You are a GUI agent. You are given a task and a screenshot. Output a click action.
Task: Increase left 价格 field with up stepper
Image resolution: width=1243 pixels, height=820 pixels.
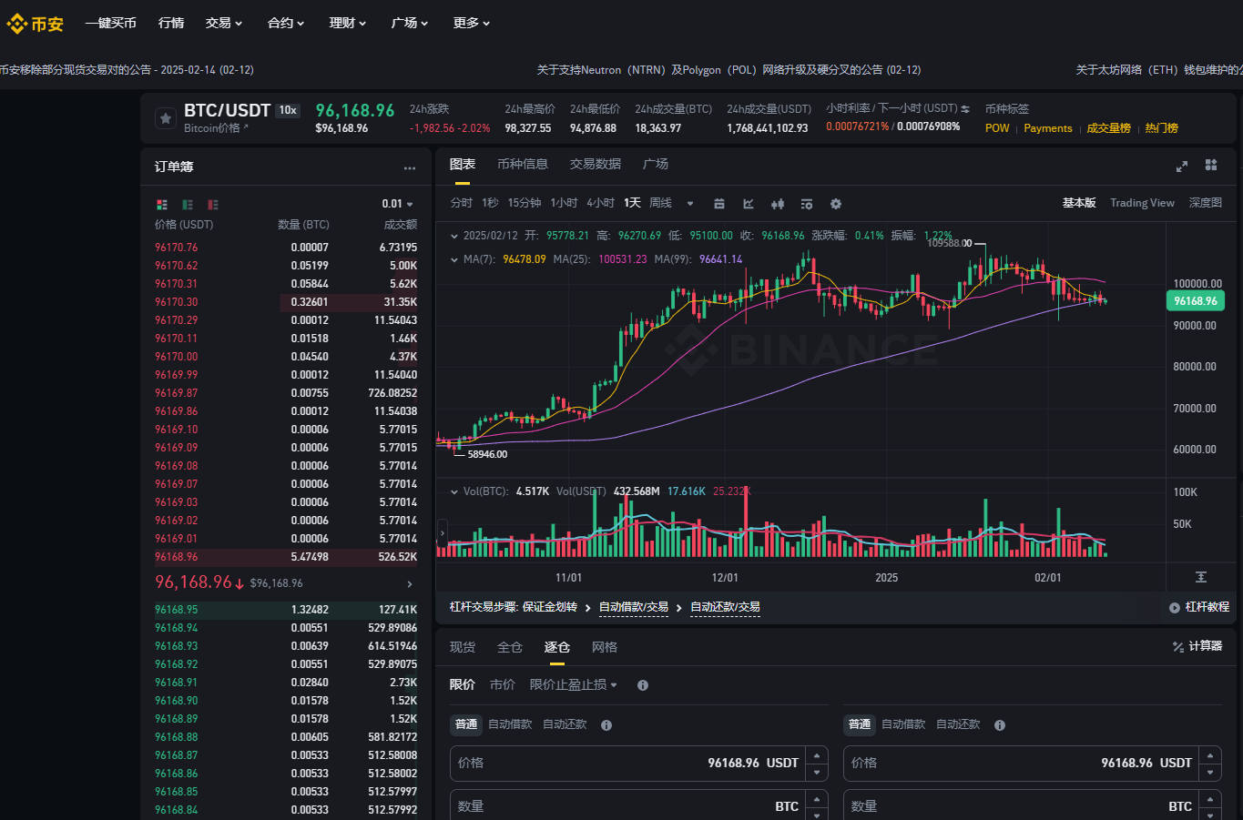(x=817, y=754)
